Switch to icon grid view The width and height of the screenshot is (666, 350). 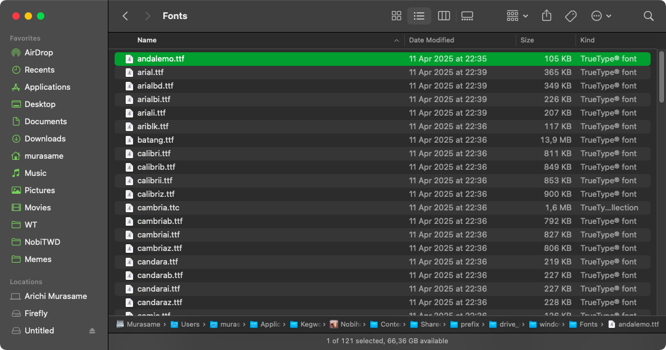pyautogui.click(x=397, y=16)
